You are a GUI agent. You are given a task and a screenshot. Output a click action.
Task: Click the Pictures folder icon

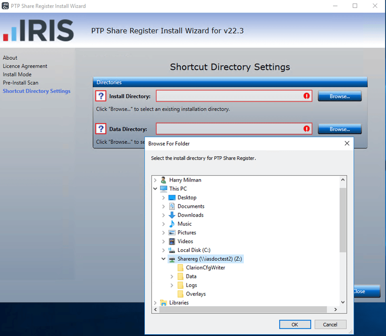pyautogui.click(x=172, y=233)
